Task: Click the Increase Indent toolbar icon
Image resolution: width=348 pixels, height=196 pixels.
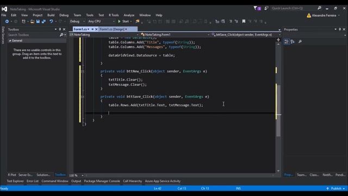Action: (223, 21)
